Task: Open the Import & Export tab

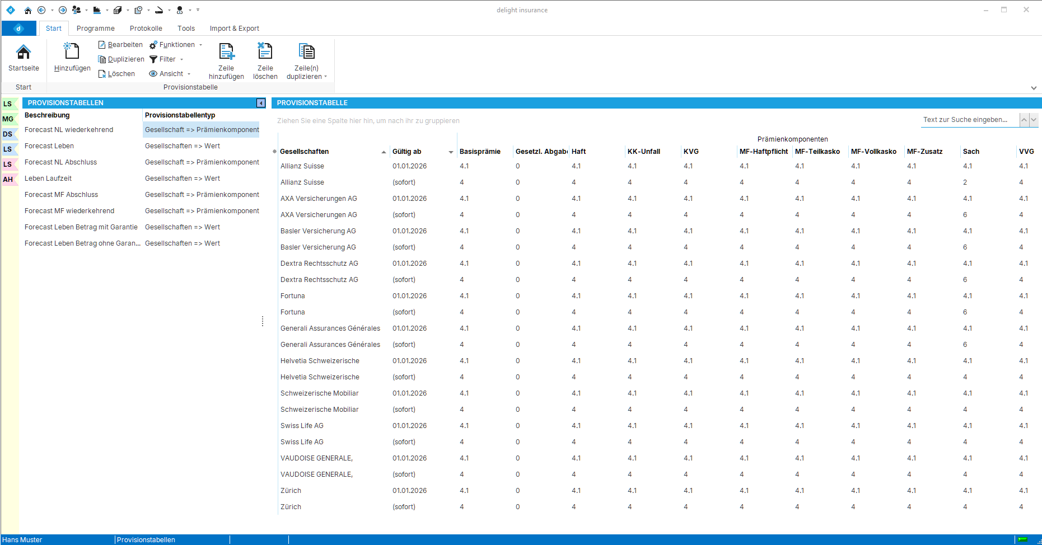Action: [234, 29]
